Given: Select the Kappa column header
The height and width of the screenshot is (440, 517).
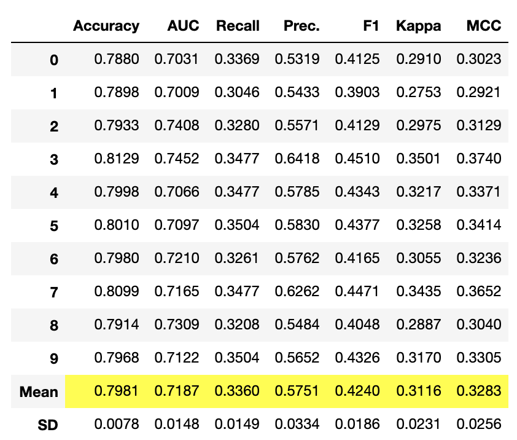Looking at the screenshot, I should coord(418,26).
